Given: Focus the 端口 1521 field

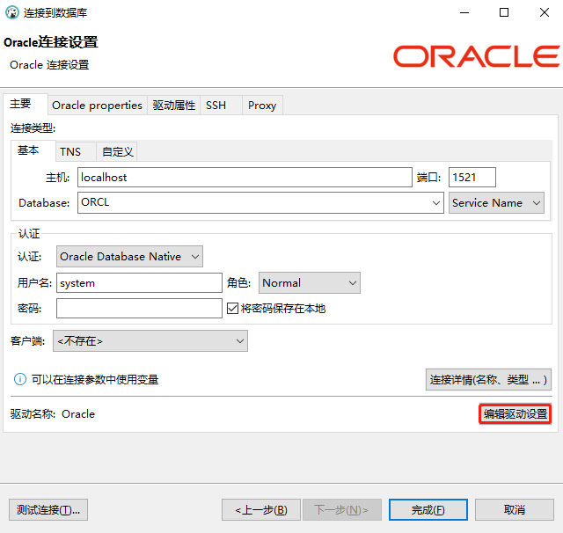Looking at the screenshot, I should 472,177.
